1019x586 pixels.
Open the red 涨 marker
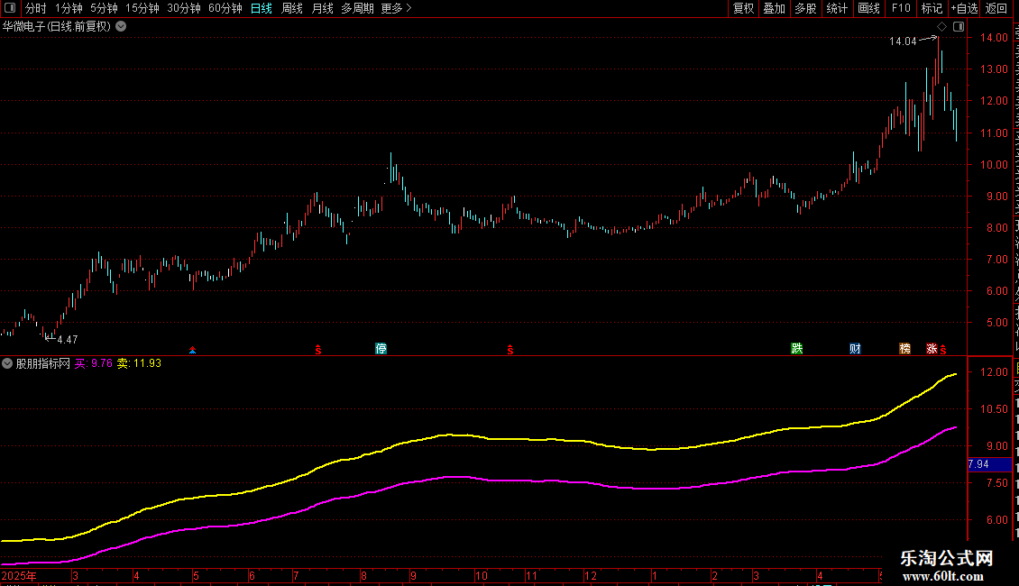[x=932, y=349]
